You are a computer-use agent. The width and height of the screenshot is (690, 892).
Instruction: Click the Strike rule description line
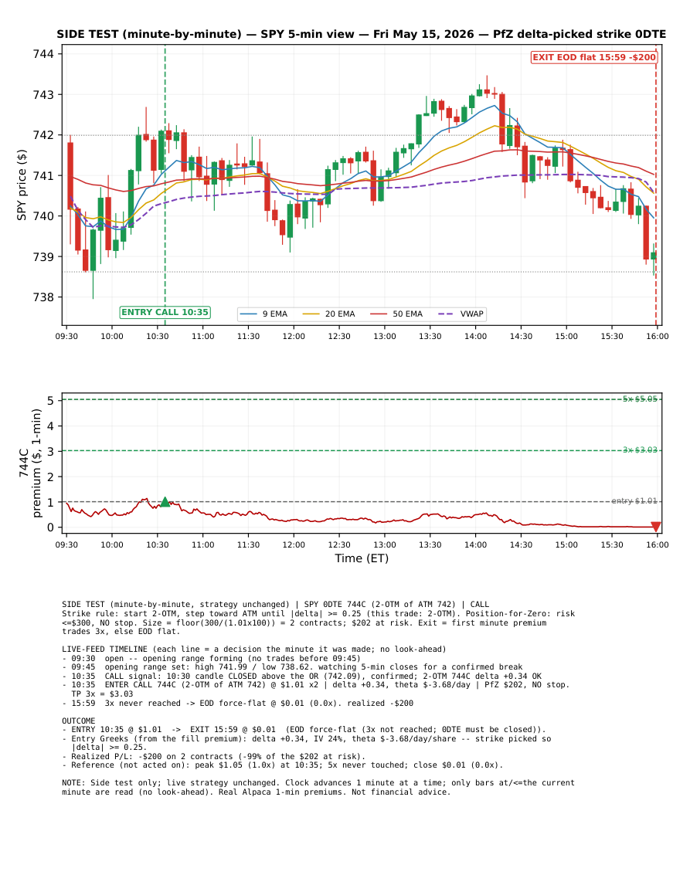tap(318, 622)
